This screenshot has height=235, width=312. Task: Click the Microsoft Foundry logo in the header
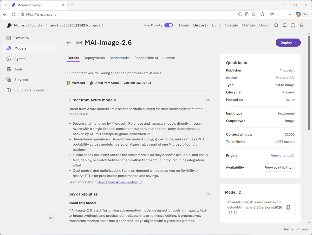(x=9, y=25)
